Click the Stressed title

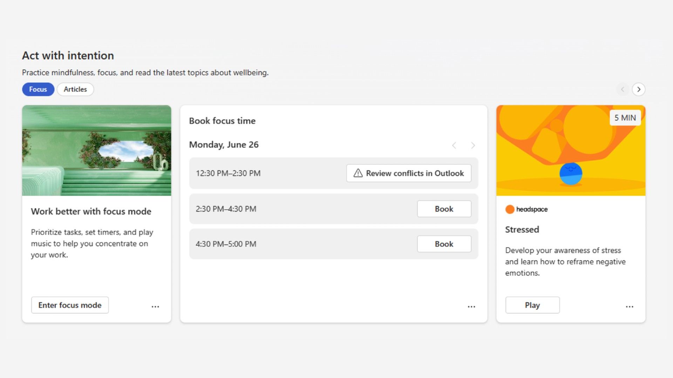point(522,230)
